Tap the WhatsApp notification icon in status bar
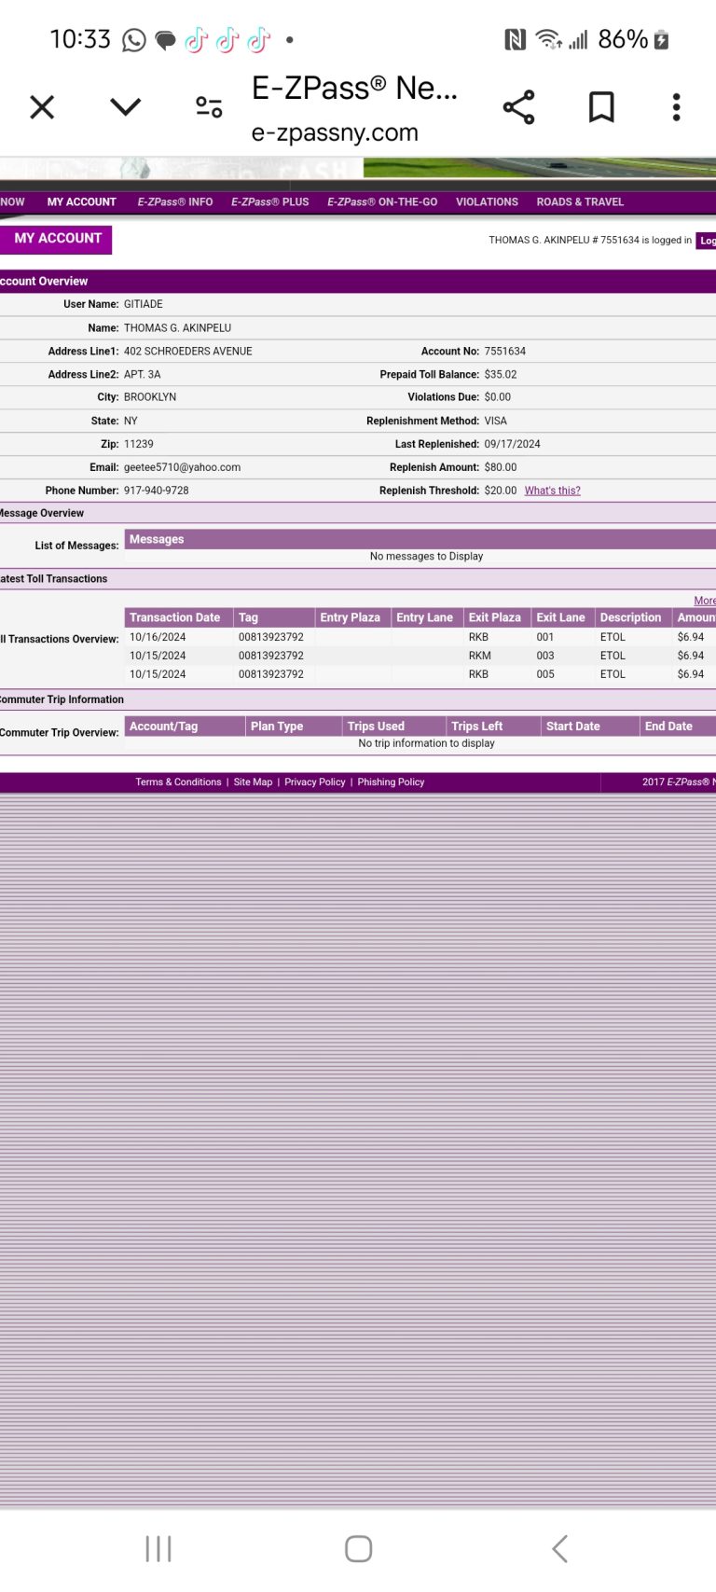Screen dimensions: 716x1592 pos(134,40)
